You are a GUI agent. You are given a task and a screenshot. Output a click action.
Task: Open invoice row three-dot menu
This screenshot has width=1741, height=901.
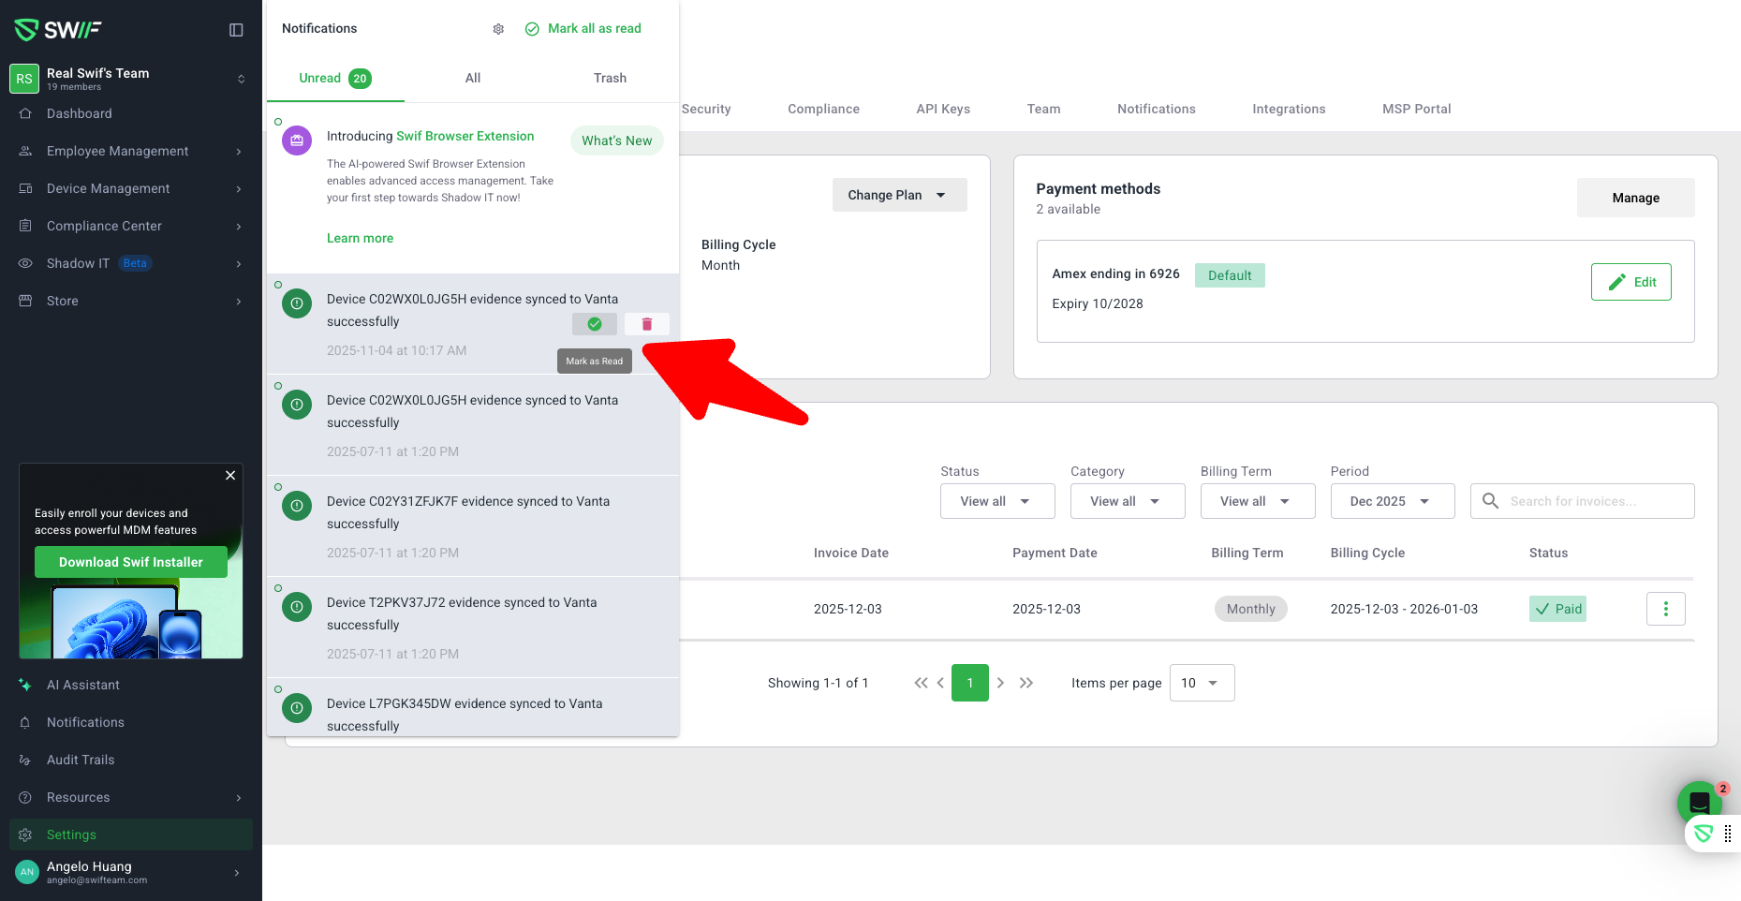point(1665,609)
